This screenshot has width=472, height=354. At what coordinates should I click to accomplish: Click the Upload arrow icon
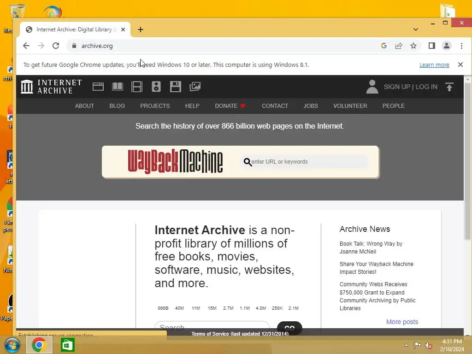pos(449,87)
